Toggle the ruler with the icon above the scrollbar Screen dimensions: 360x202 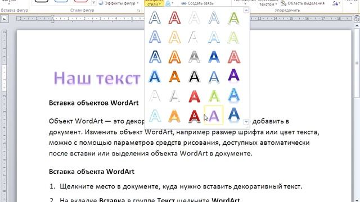coord(357,20)
